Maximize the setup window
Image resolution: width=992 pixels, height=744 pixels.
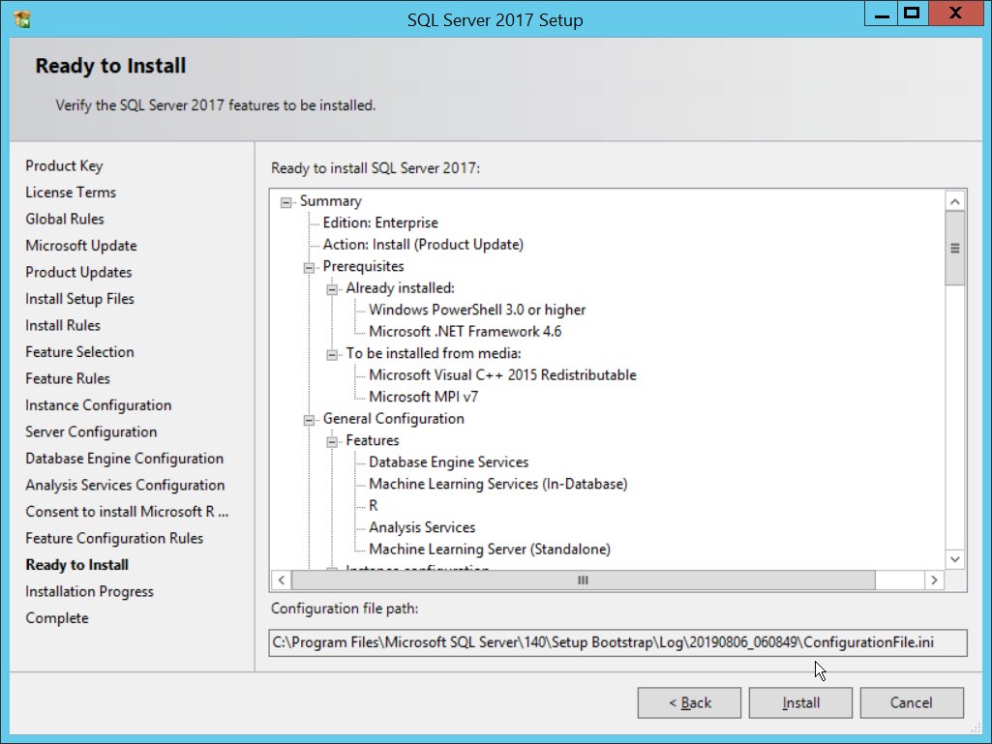(911, 15)
